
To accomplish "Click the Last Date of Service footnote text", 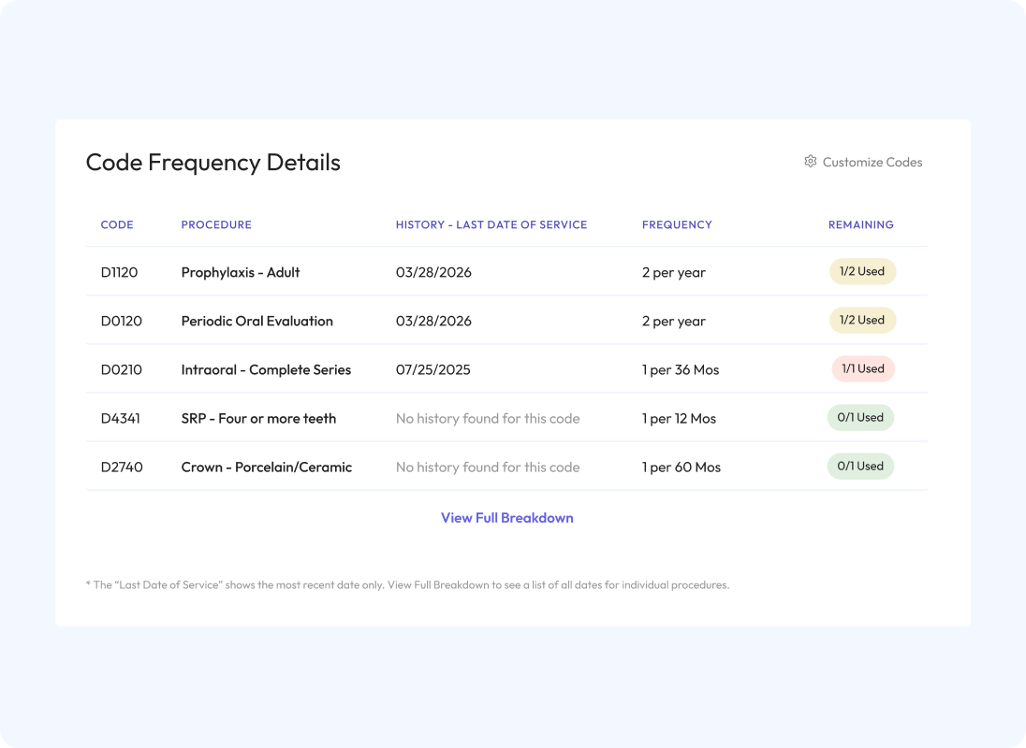I will click(407, 584).
